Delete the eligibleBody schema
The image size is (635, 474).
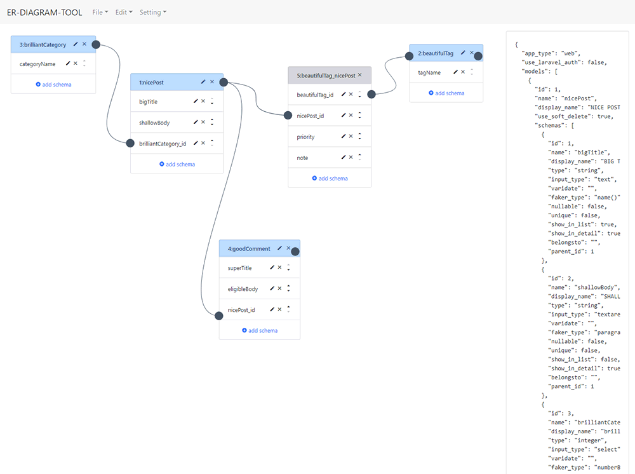coord(279,288)
